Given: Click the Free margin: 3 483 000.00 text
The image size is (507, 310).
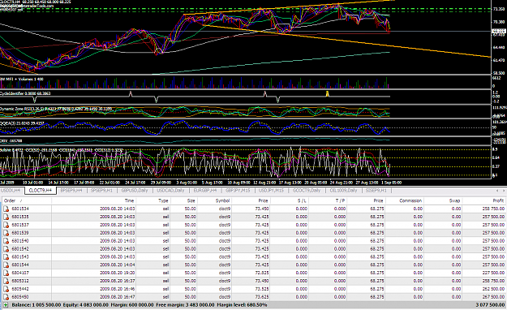Looking at the screenshot, I should point(185,305).
